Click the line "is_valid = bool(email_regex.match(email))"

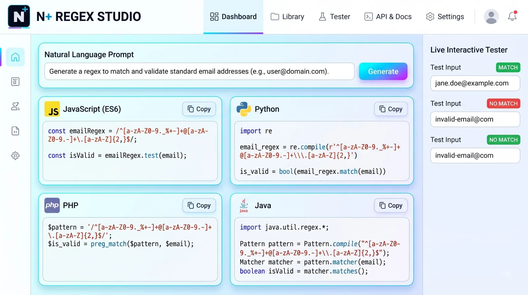pyautogui.click(x=313, y=171)
